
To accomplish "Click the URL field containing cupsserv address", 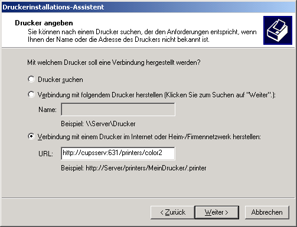I will coord(118,153).
